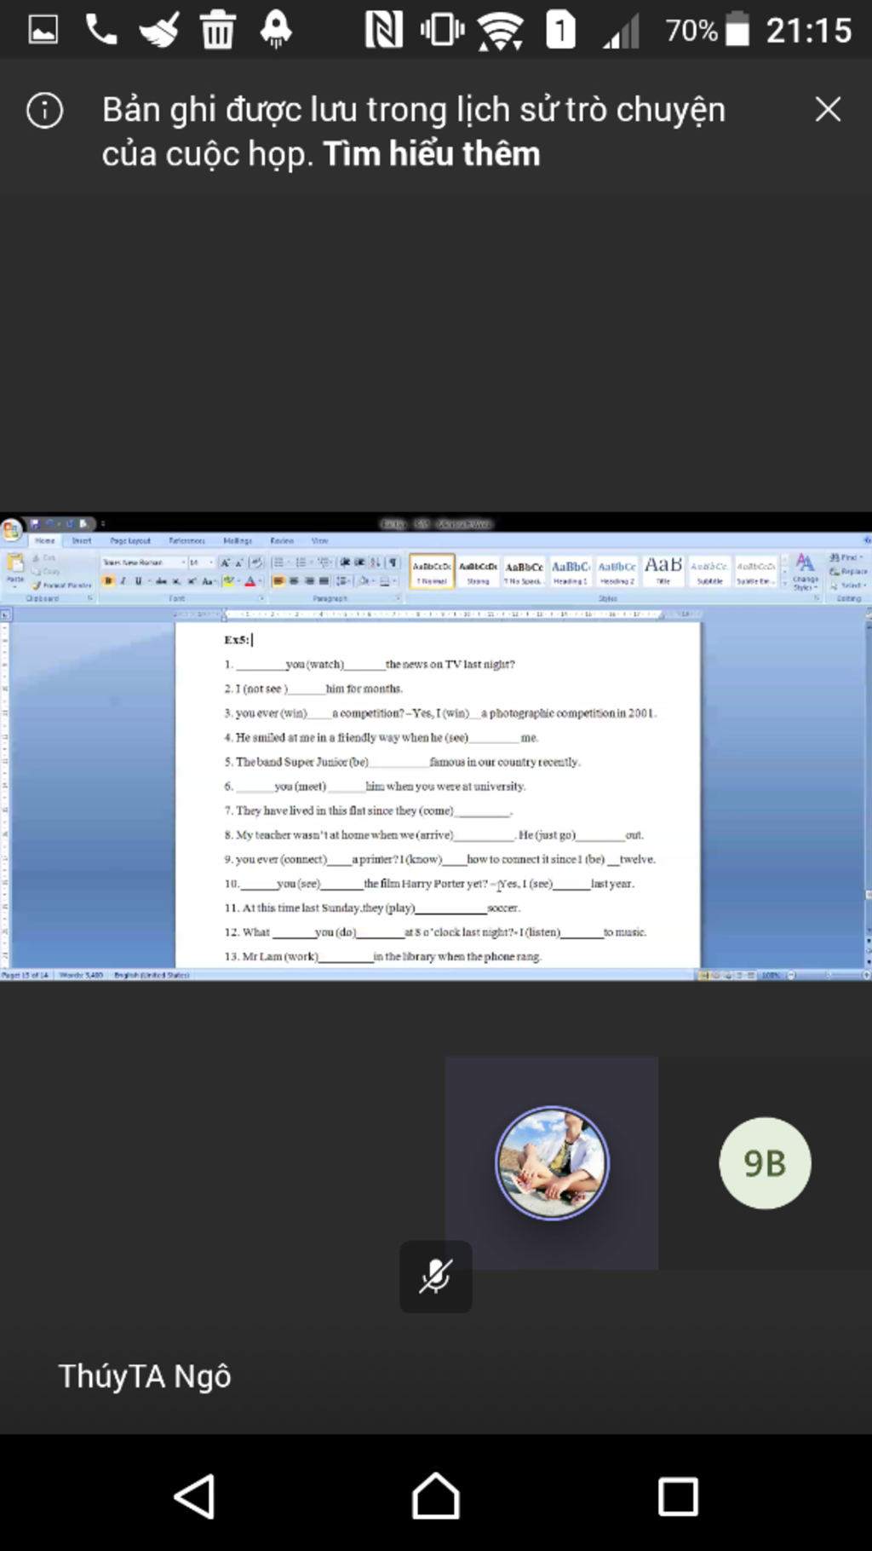Open the View ribbon tab
872x1551 pixels.
coord(319,540)
